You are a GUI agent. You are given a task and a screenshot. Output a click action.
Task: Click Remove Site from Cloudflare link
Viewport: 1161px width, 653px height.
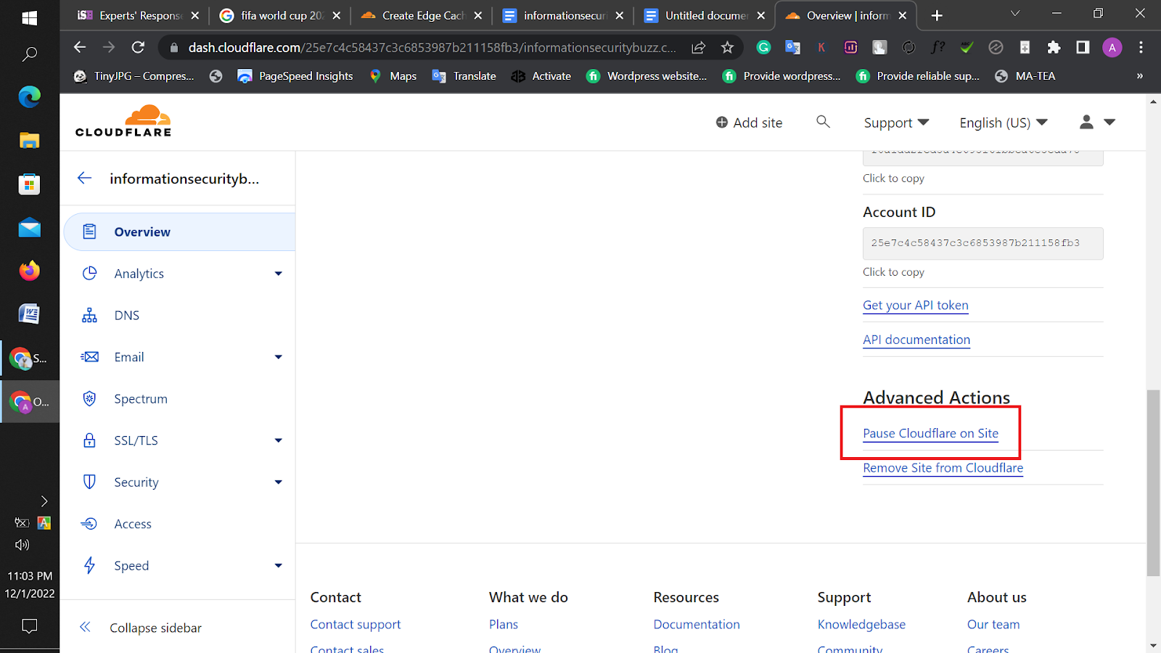click(943, 468)
